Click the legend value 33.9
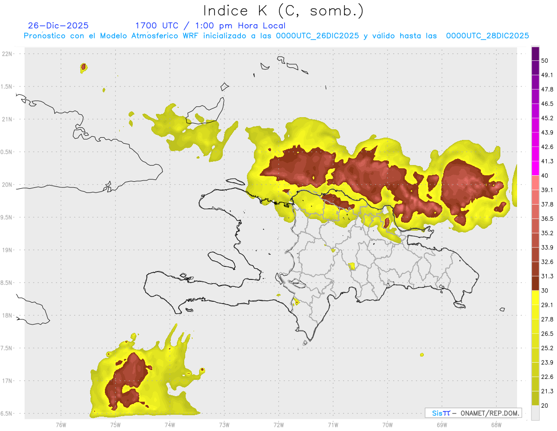The width and height of the screenshot is (557, 431). click(547, 247)
